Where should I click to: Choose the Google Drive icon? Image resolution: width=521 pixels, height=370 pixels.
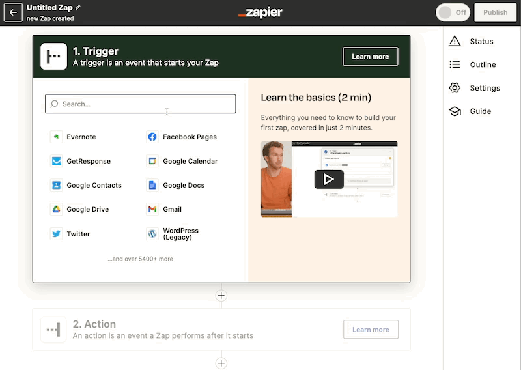click(x=56, y=209)
